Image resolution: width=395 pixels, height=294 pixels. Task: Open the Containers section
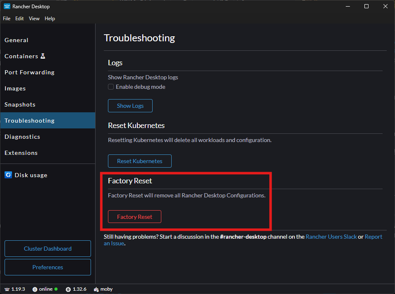[x=48, y=56]
